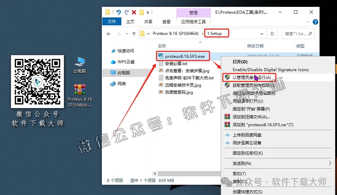The height and width of the screenshot is (195, 337).
Task: Sort by the 修改日期 column header
Action: [x=255, y=46]
